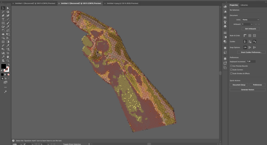
Task: Expand the Artboard number dropdown
Action: [x=252, y=24]
